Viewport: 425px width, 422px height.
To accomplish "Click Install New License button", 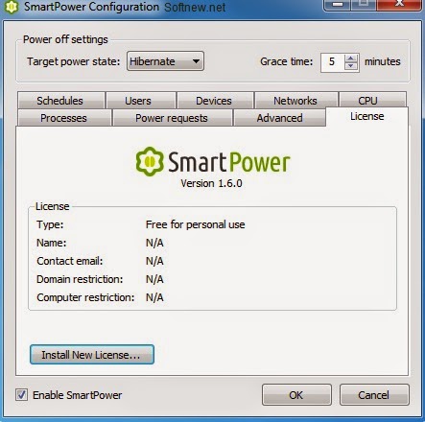I will [x=92, y=355].
